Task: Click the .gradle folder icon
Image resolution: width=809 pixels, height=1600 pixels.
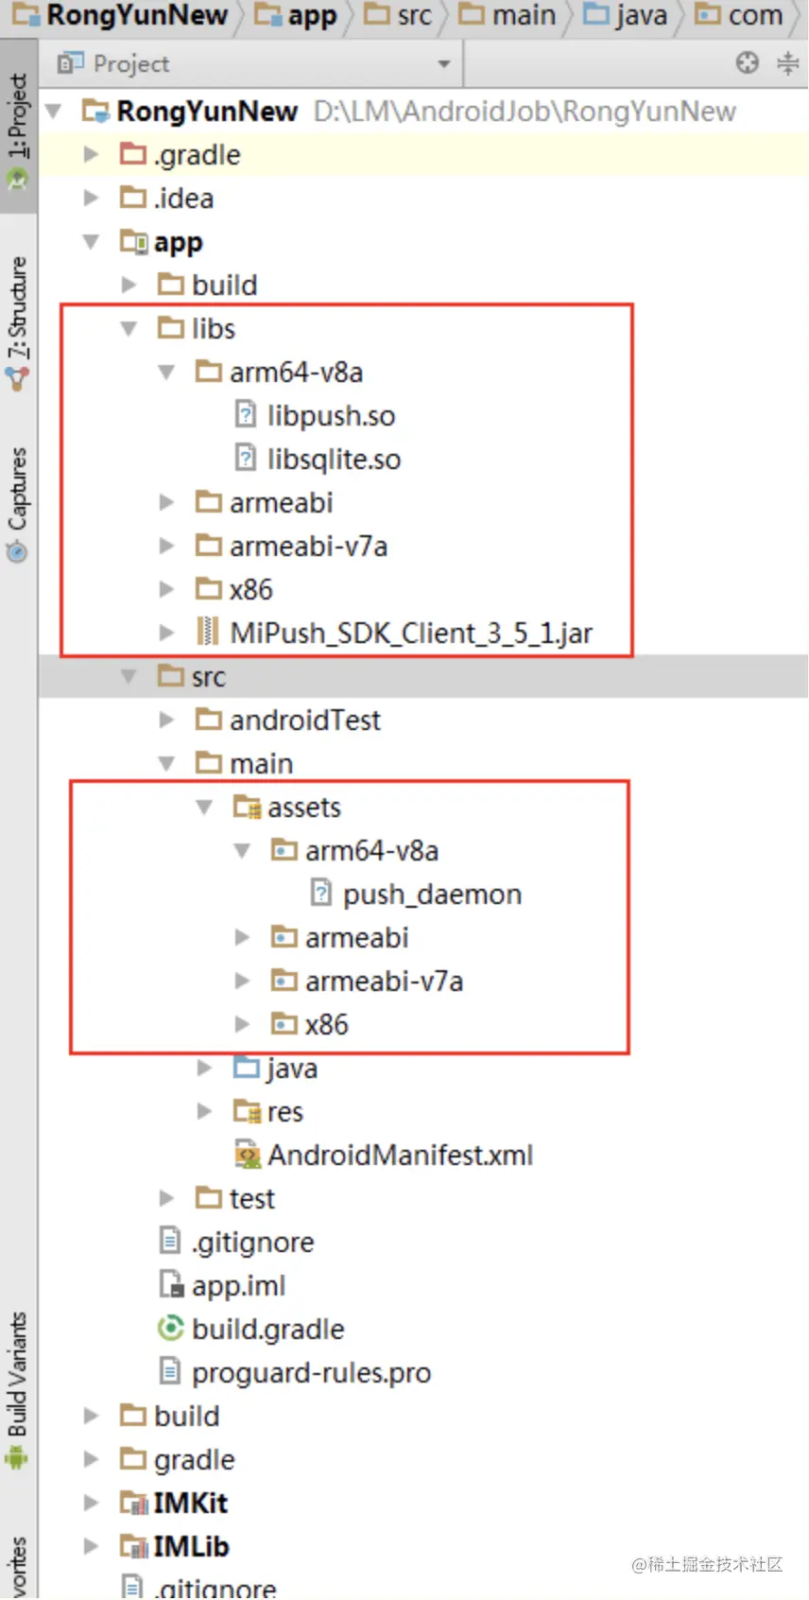Action: click(133, 154)
